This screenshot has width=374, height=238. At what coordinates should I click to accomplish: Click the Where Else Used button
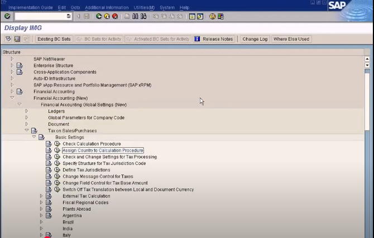coord(291,39)
